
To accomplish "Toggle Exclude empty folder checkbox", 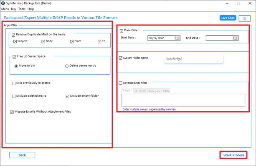I will point(68,96).
